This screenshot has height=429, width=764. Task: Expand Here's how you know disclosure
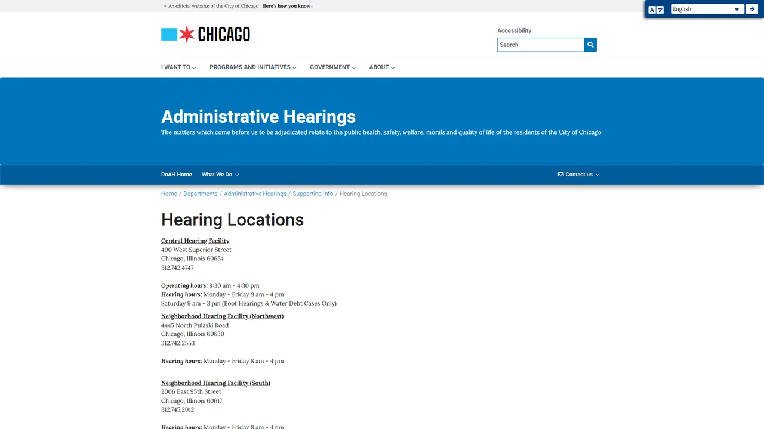point(288,6)
